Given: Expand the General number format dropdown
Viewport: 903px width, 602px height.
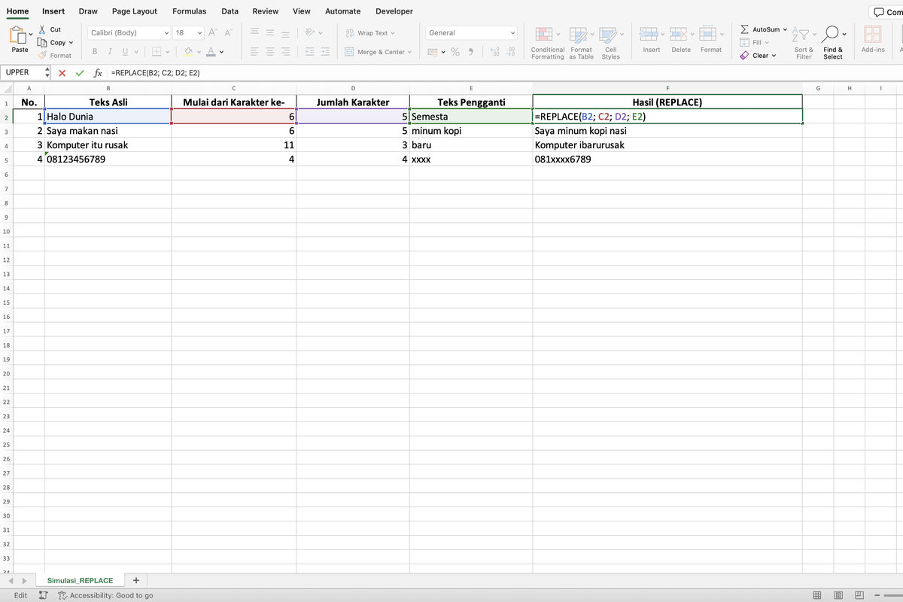Looking at the screenshot, I should coord(512,33).
